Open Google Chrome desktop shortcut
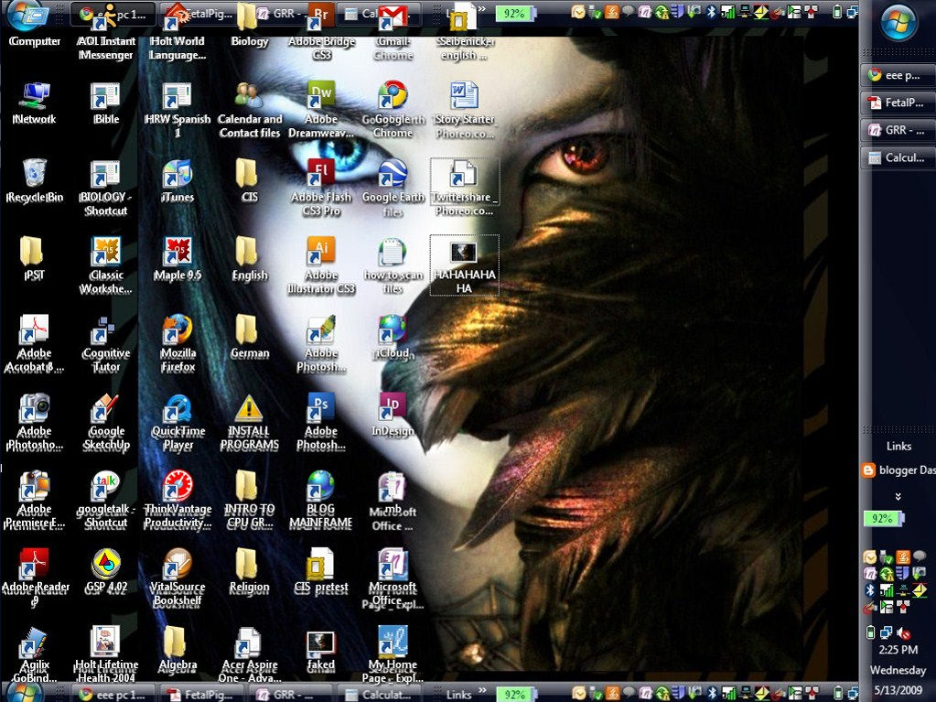This screenshot has width=936, height=702. pyautogui.click(x=393, y=109)
